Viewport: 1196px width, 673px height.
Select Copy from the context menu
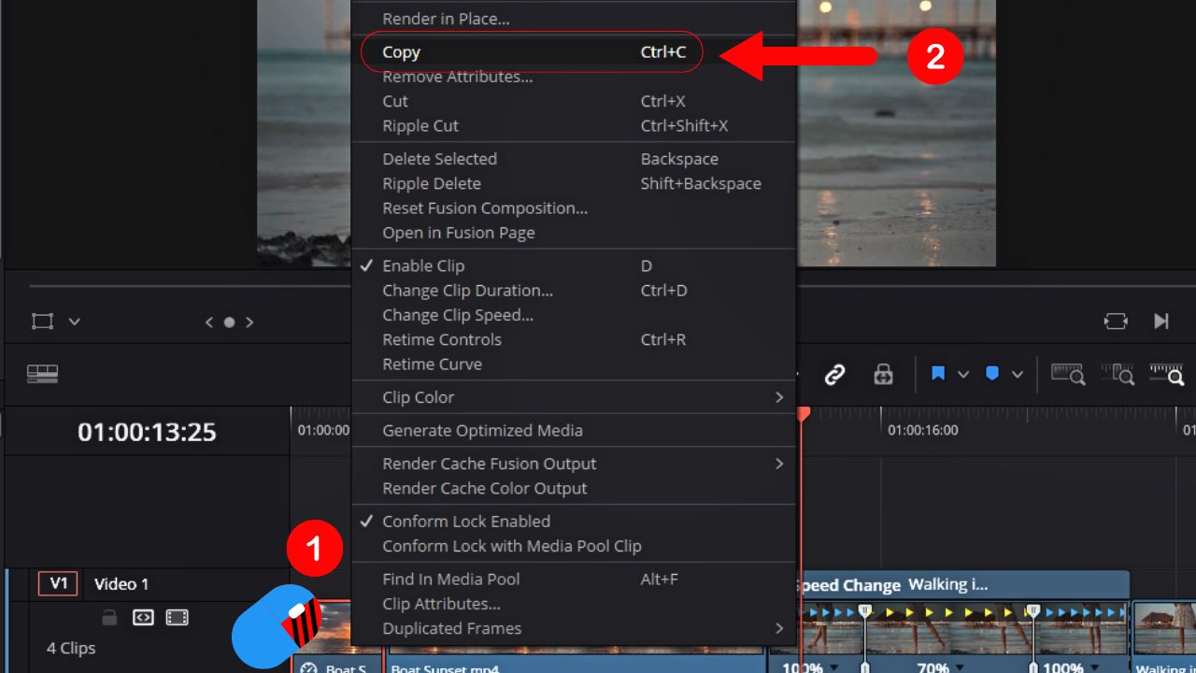[401, 51]
